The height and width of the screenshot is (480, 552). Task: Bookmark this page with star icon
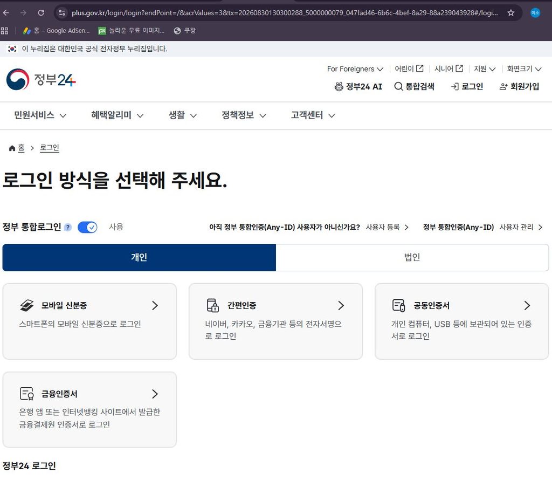511,13
